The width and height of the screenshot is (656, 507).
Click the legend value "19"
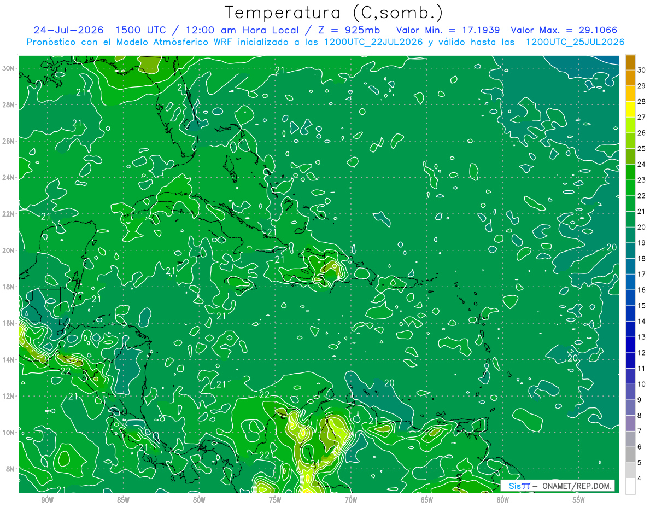(x=642, y=243)
